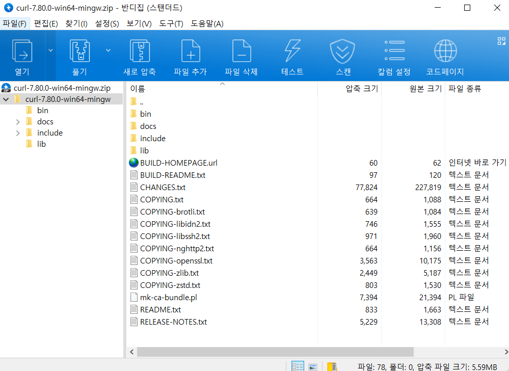
Task: Sort by the 원본 크기 column header
Action: point(413,89)
